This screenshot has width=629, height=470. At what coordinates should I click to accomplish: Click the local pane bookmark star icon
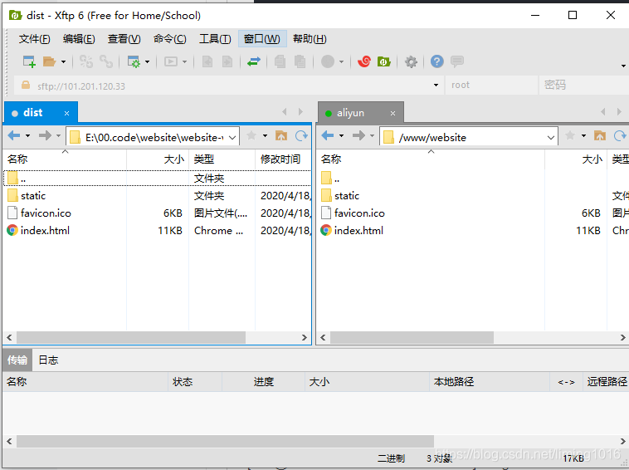click(251, 135)
